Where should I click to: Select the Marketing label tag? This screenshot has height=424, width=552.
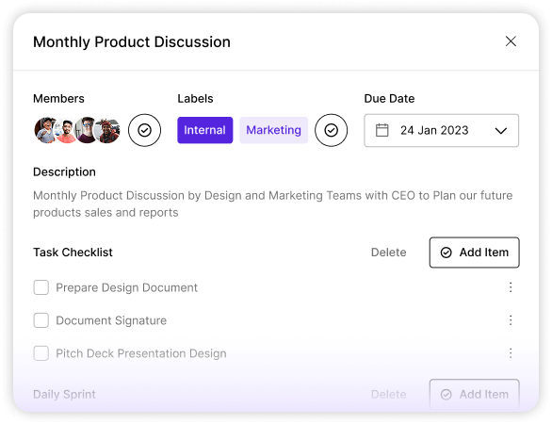pyautogui.click(x=273, y=130)
